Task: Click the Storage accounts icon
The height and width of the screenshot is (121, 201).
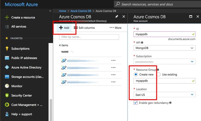Action: tap(7, 77)
